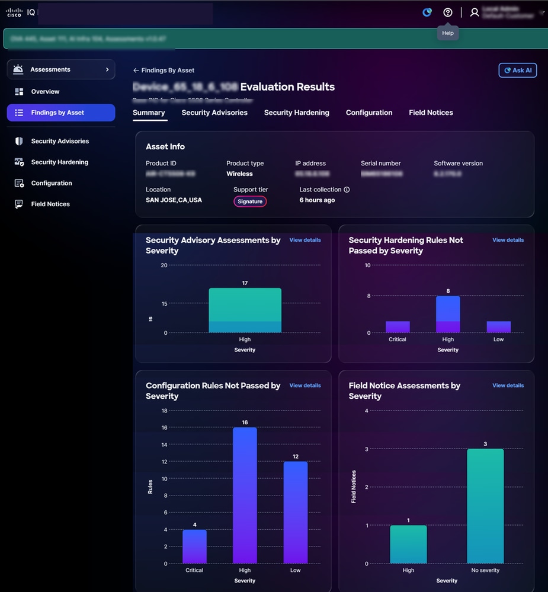This screenshot has width=548, height=592.
Task: Click the Overview dashboard icon
Action: tap(19, 91)
